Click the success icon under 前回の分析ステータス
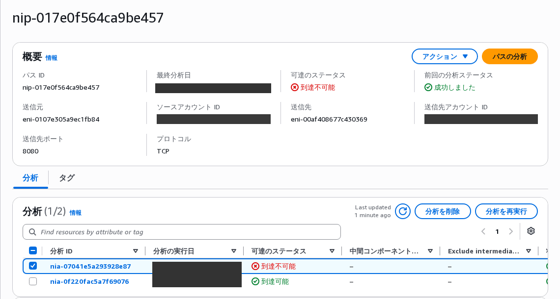Viewport: 560px width, 299px height. point(428,87)
